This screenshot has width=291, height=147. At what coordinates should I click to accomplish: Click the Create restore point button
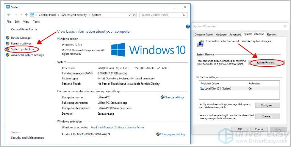268,116
